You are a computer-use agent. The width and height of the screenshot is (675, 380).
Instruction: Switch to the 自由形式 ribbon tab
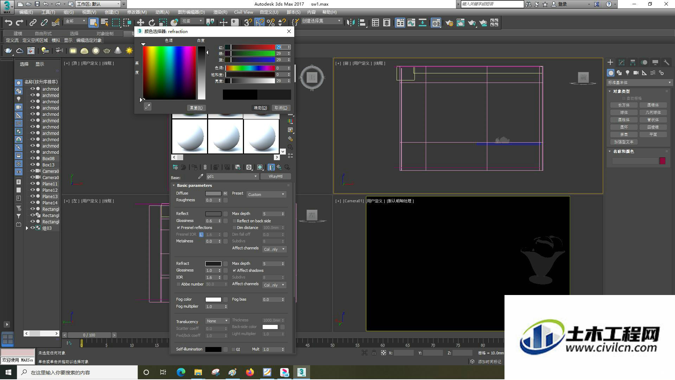(43, 33)
